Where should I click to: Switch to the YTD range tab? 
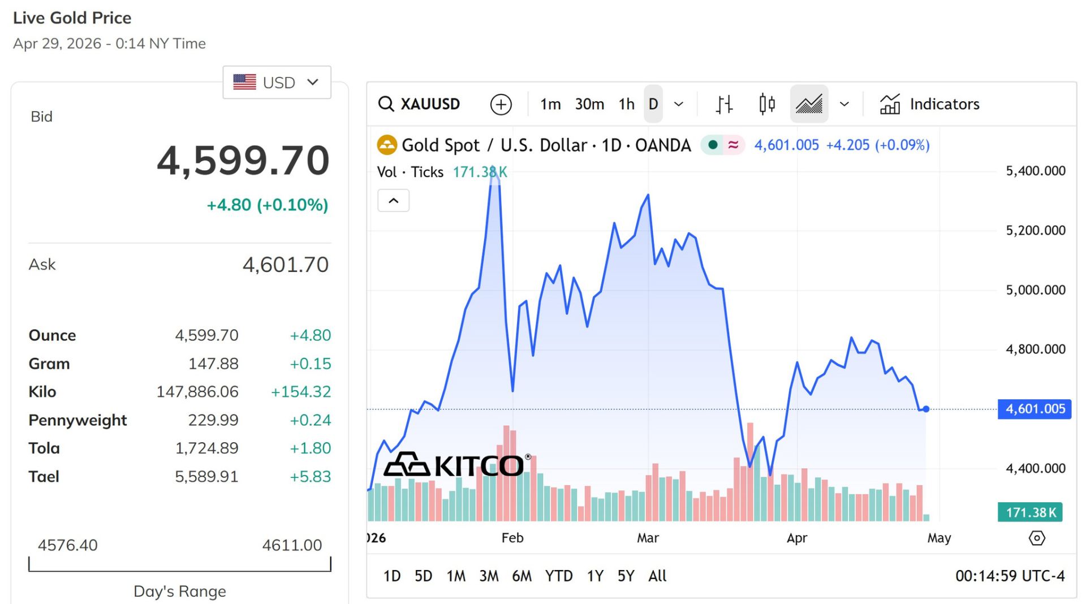click(x=559, y=576)
